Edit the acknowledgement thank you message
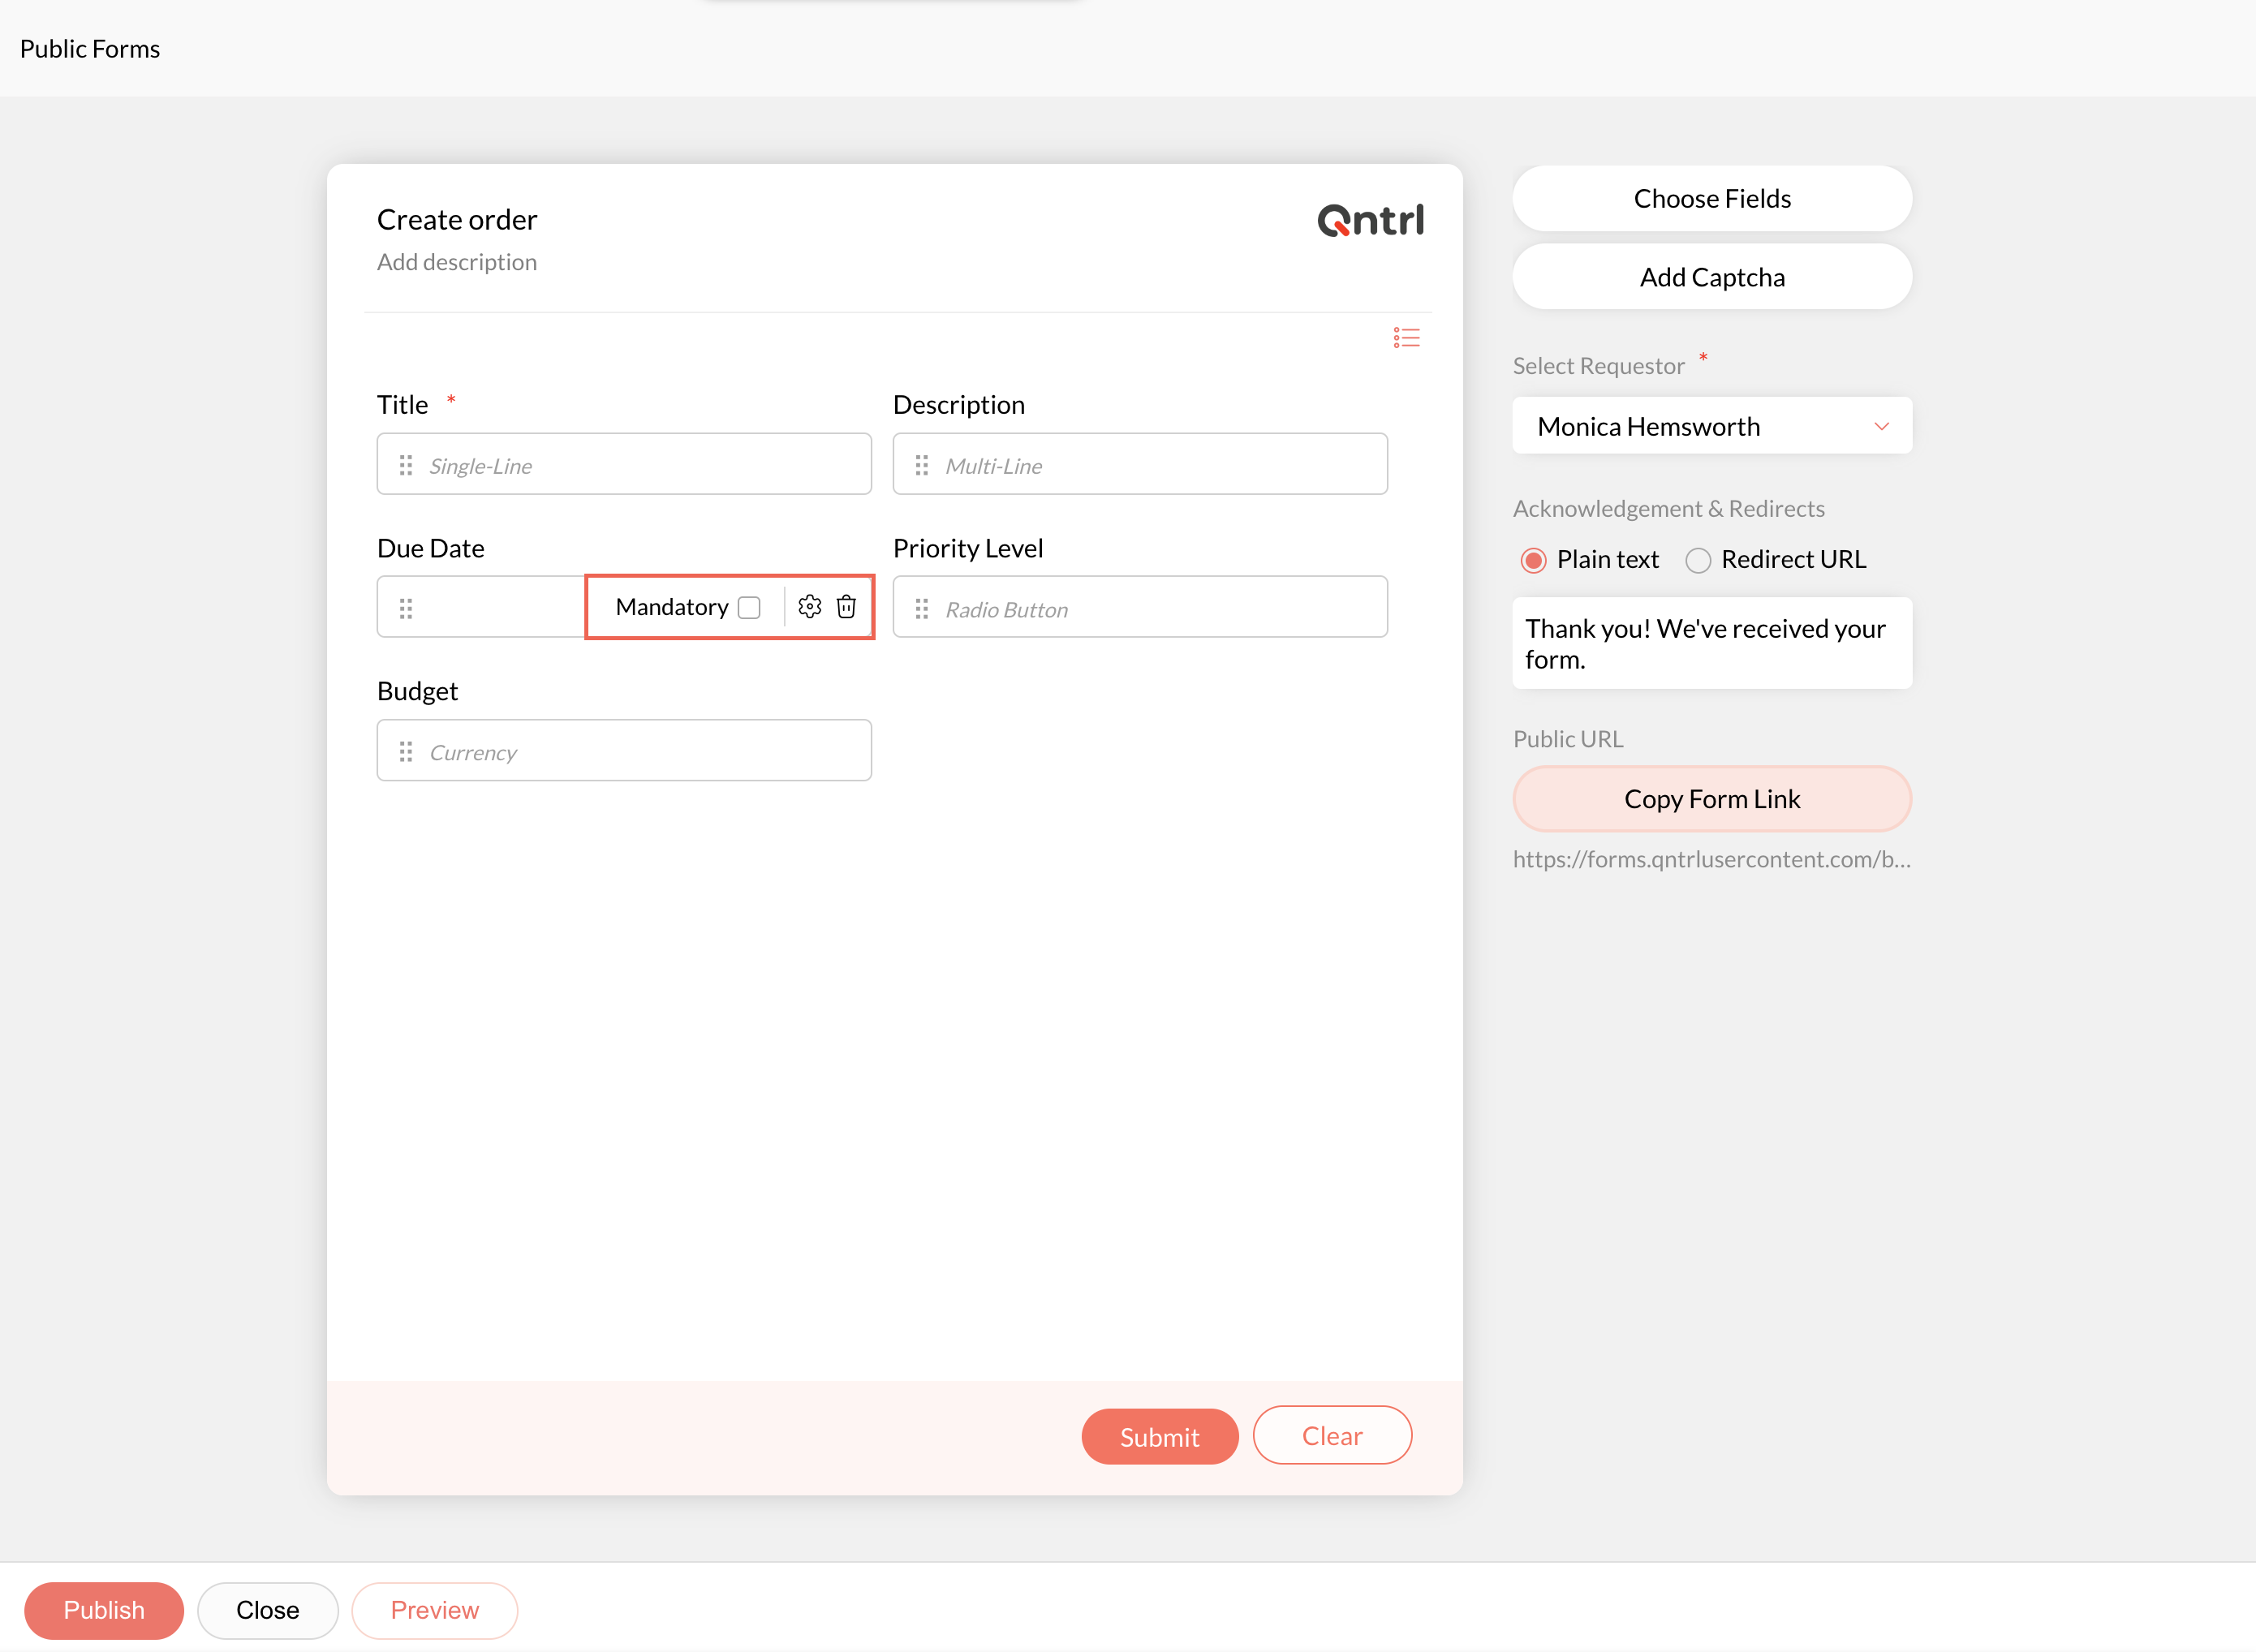Screen dimensions: 2256x1652 (1711, 643)
